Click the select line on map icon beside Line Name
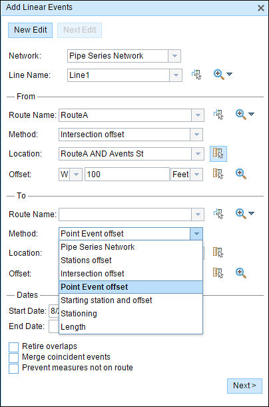Screen dimensions: 269x407 point(196,75)
